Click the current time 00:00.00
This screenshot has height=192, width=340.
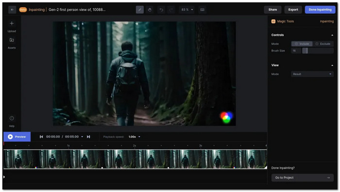(53, 137)
